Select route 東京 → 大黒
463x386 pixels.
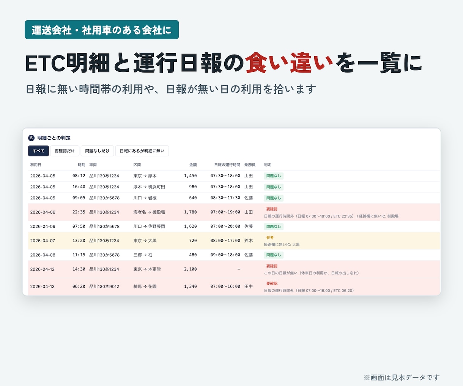[x=145, y=241]
